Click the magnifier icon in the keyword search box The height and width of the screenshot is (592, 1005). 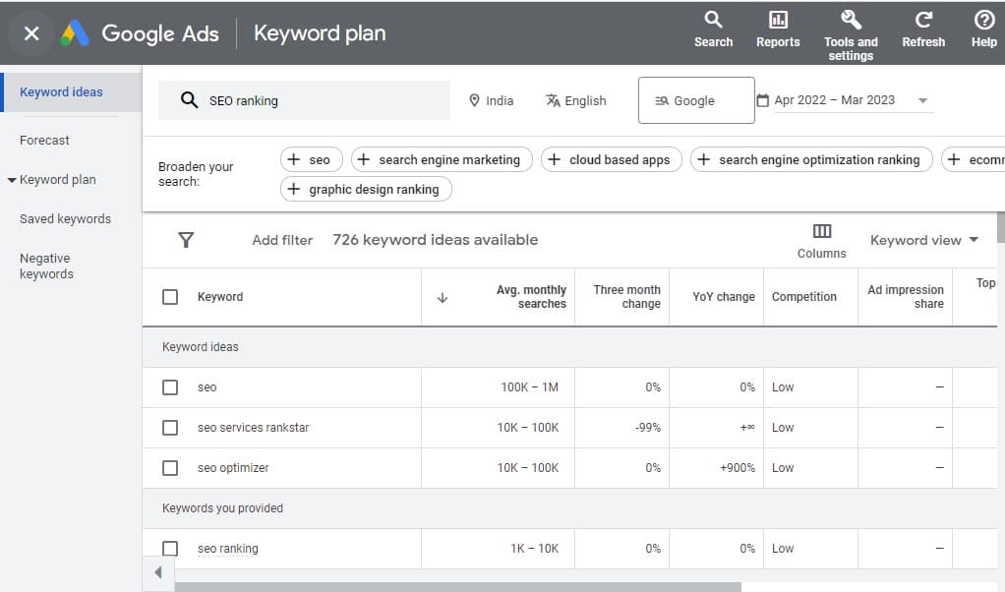tap(189, 100)
